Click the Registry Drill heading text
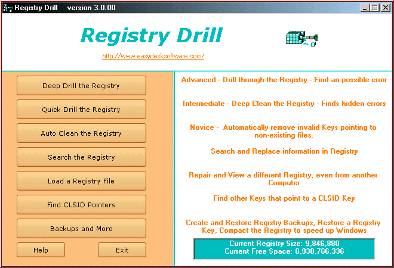Image resolution: width=394 pixels, height=268 pixels. [x=151, y=36]
